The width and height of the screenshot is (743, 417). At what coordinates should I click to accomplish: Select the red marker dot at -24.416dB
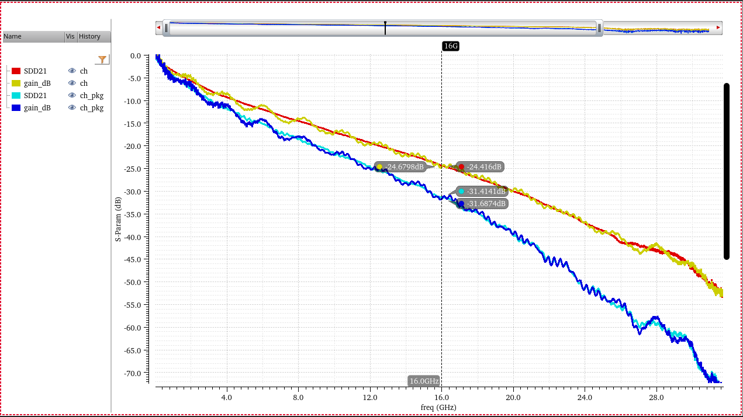(461, 167)
